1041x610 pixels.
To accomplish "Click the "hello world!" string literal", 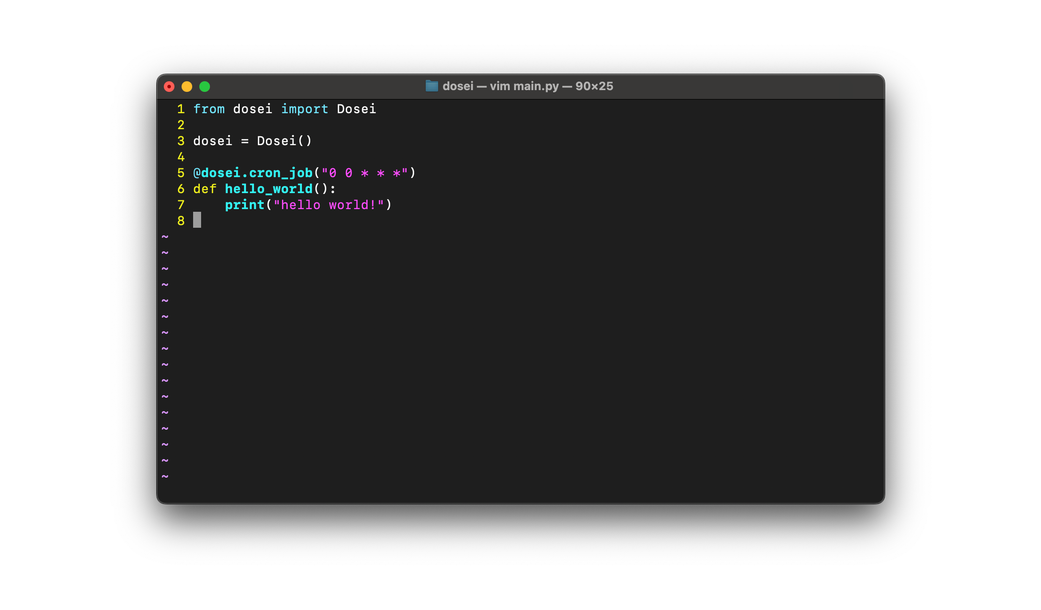I will [329, 205].
